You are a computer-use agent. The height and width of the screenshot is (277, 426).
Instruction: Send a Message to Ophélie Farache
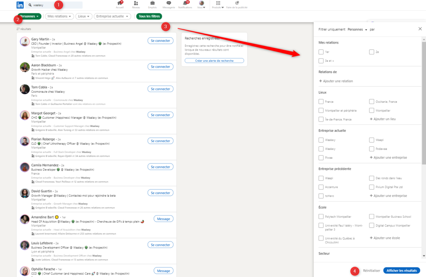163,271
